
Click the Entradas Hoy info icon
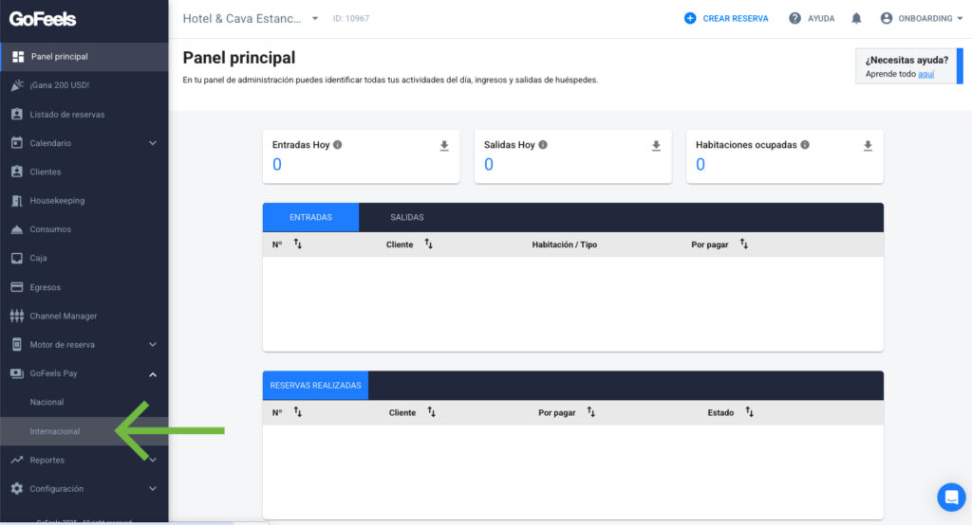click(x=338, y=145)
